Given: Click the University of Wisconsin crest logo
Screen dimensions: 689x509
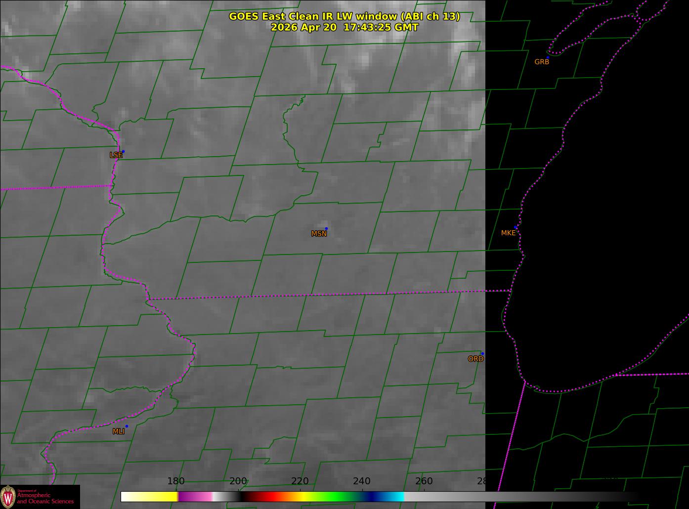Looking at the screenshot, I should pos(8,496).
